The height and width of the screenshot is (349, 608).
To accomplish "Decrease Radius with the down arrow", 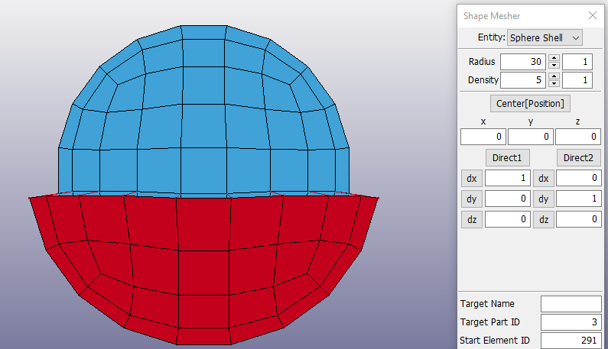I will tap(554, 65).
